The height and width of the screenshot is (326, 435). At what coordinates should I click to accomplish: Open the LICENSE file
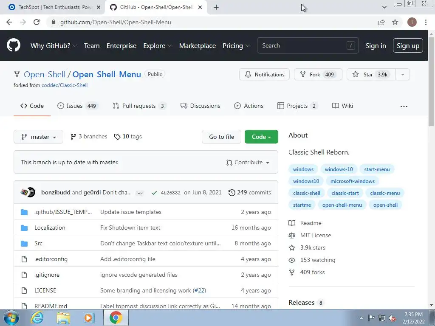(45, 290)
